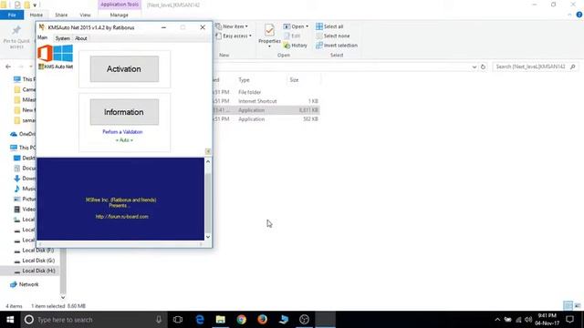Open Task View on the taskbar
Viewport: 584px width, 328px height.
(x=178, y=320)
